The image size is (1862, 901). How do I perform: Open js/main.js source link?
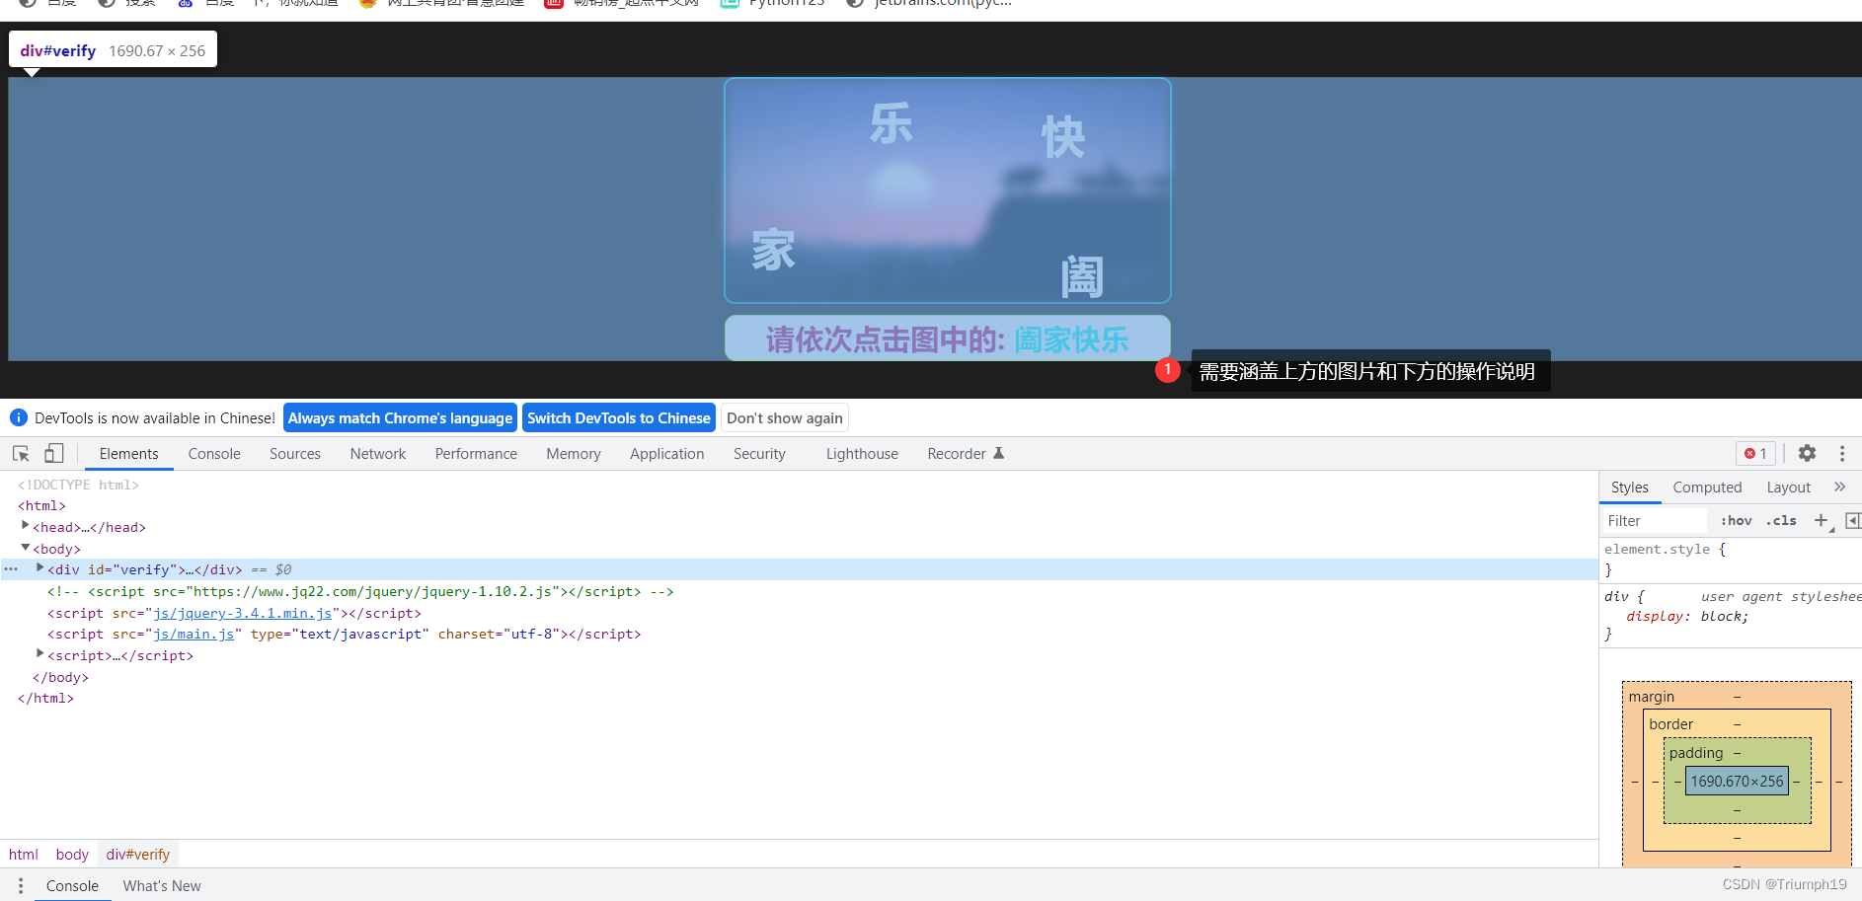tap(194, 634)
